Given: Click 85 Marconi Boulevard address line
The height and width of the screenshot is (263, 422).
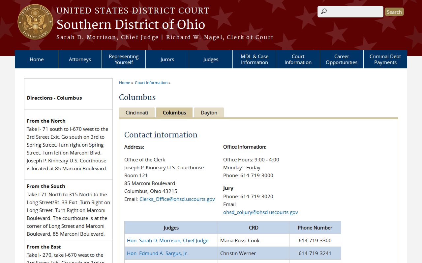Looking at the screenshot, I should [x=150, y=183].
